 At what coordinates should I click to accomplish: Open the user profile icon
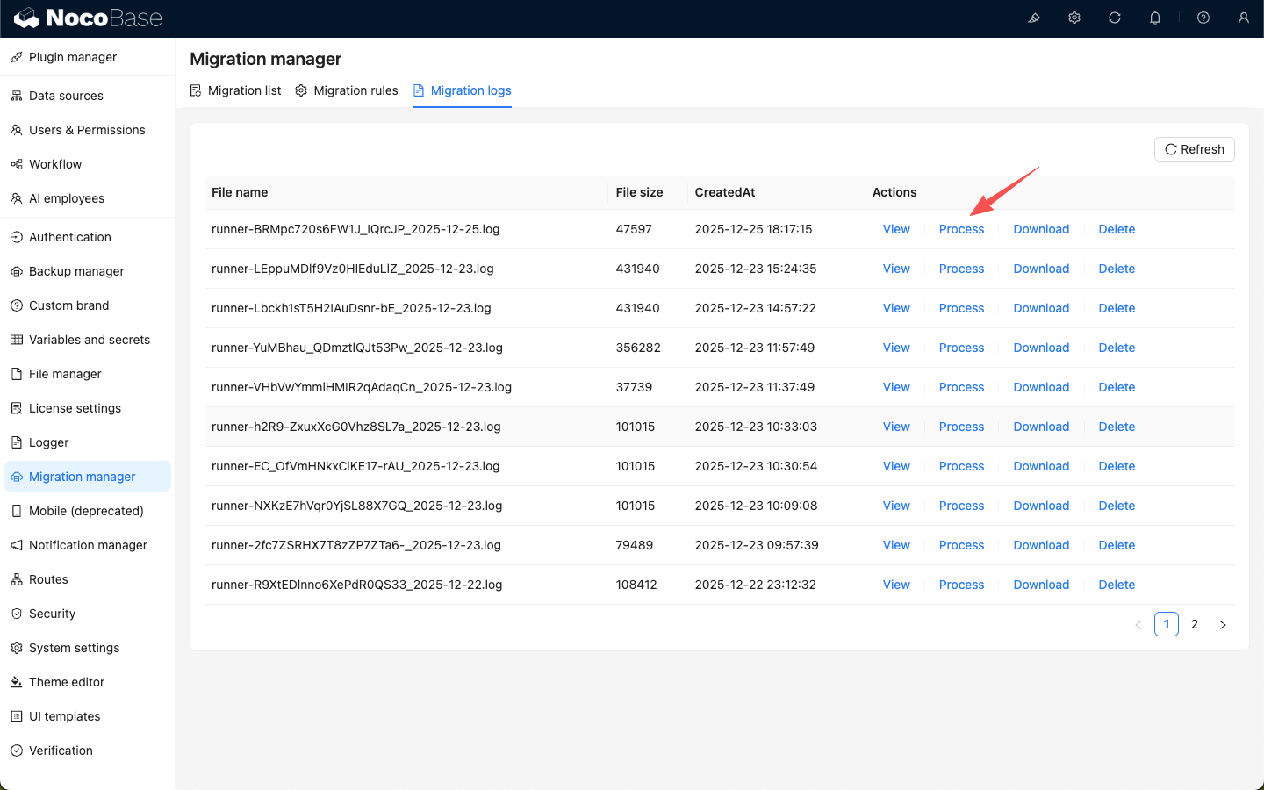[1244, 18]
